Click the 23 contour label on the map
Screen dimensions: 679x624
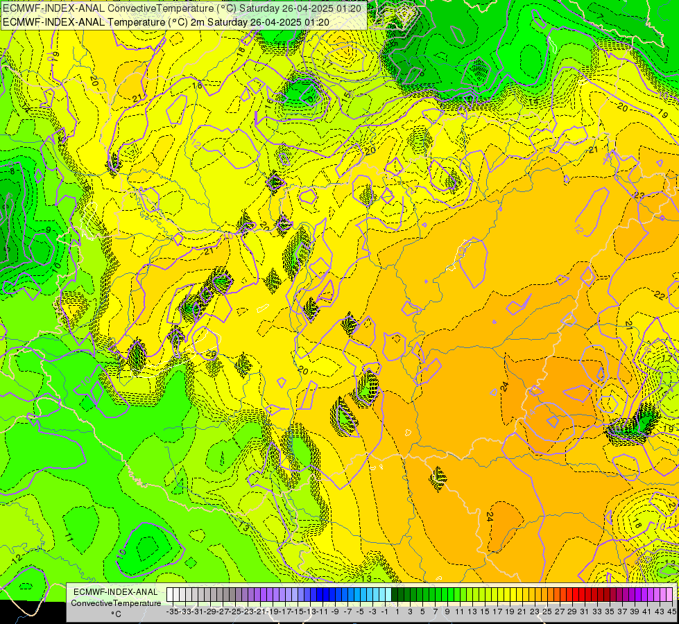pos(639,195)
